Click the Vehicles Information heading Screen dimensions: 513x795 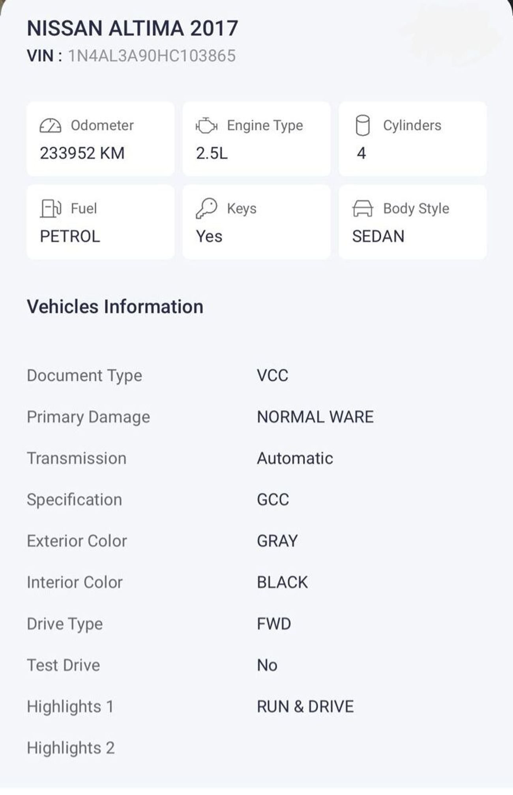115,307
